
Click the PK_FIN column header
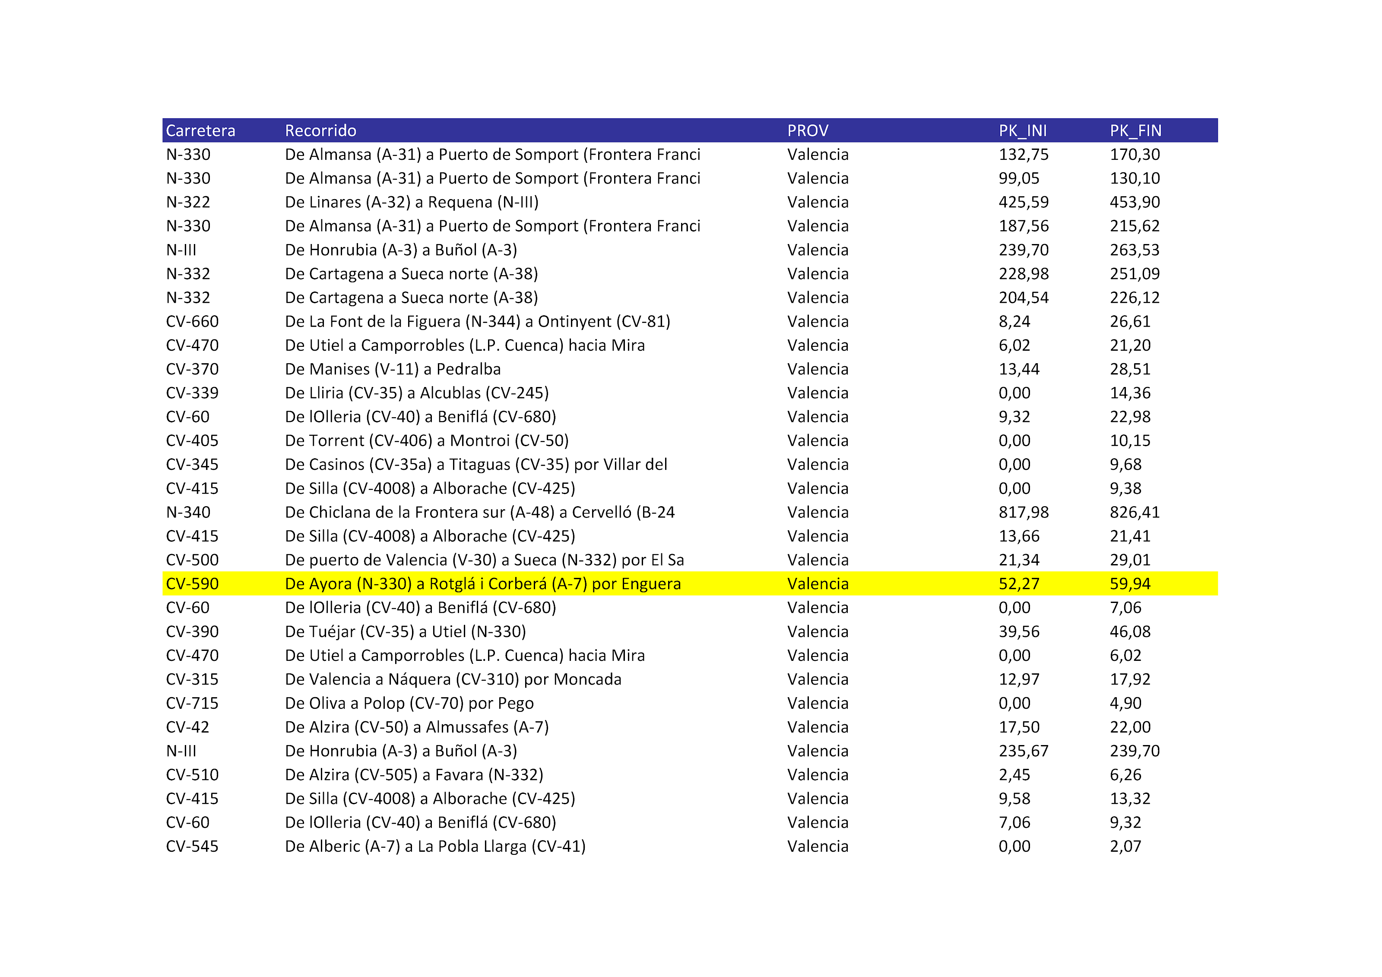pos(1136,130)
